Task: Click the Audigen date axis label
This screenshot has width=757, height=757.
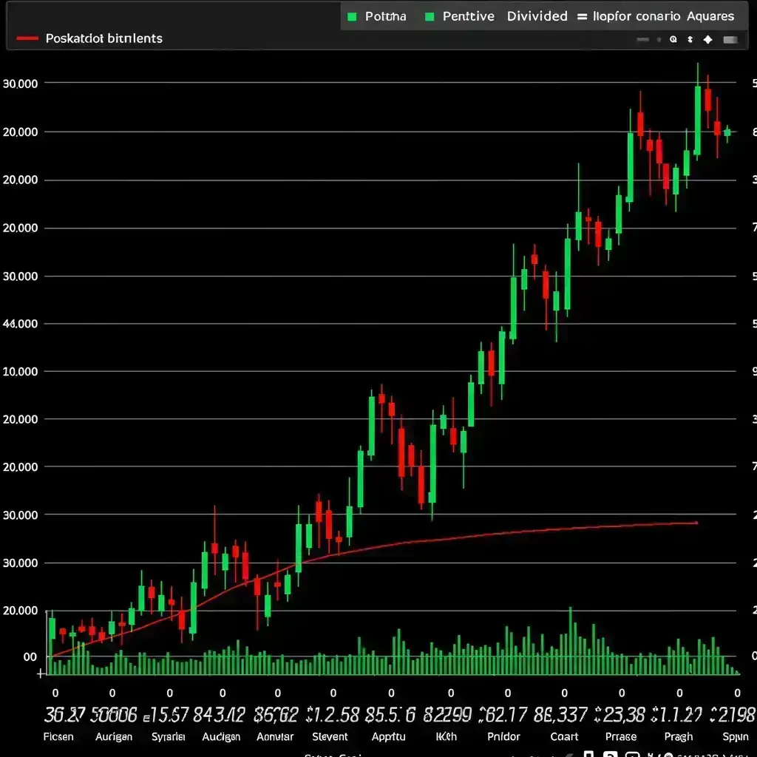Action: click(221, 737)
